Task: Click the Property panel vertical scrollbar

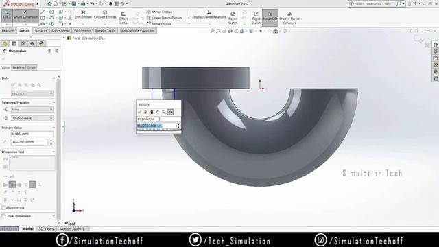Action: point(59,150)
